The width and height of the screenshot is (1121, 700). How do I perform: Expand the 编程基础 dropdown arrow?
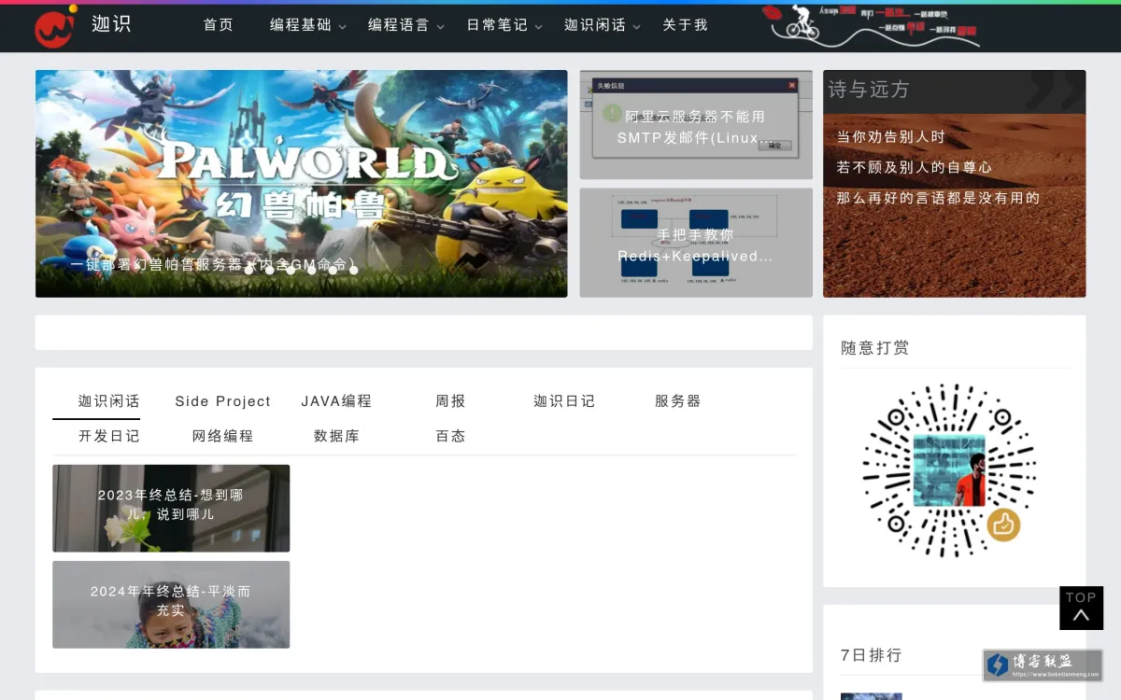[x=342, y=27]
